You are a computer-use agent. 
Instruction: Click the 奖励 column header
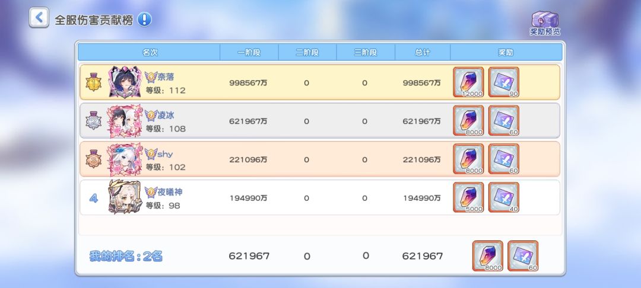point(506,52)
